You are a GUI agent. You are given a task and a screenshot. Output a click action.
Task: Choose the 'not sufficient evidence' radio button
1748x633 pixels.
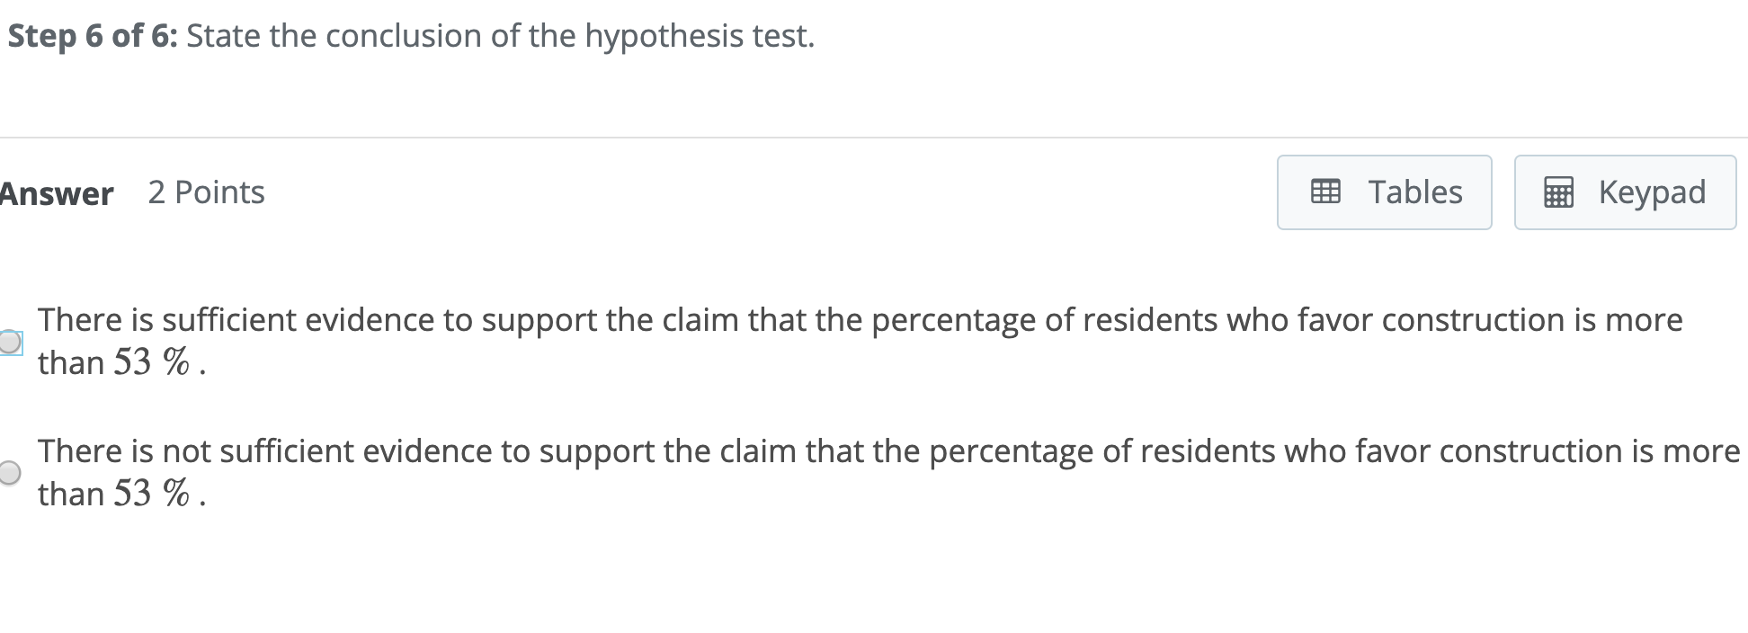click(x=9, y=473)
